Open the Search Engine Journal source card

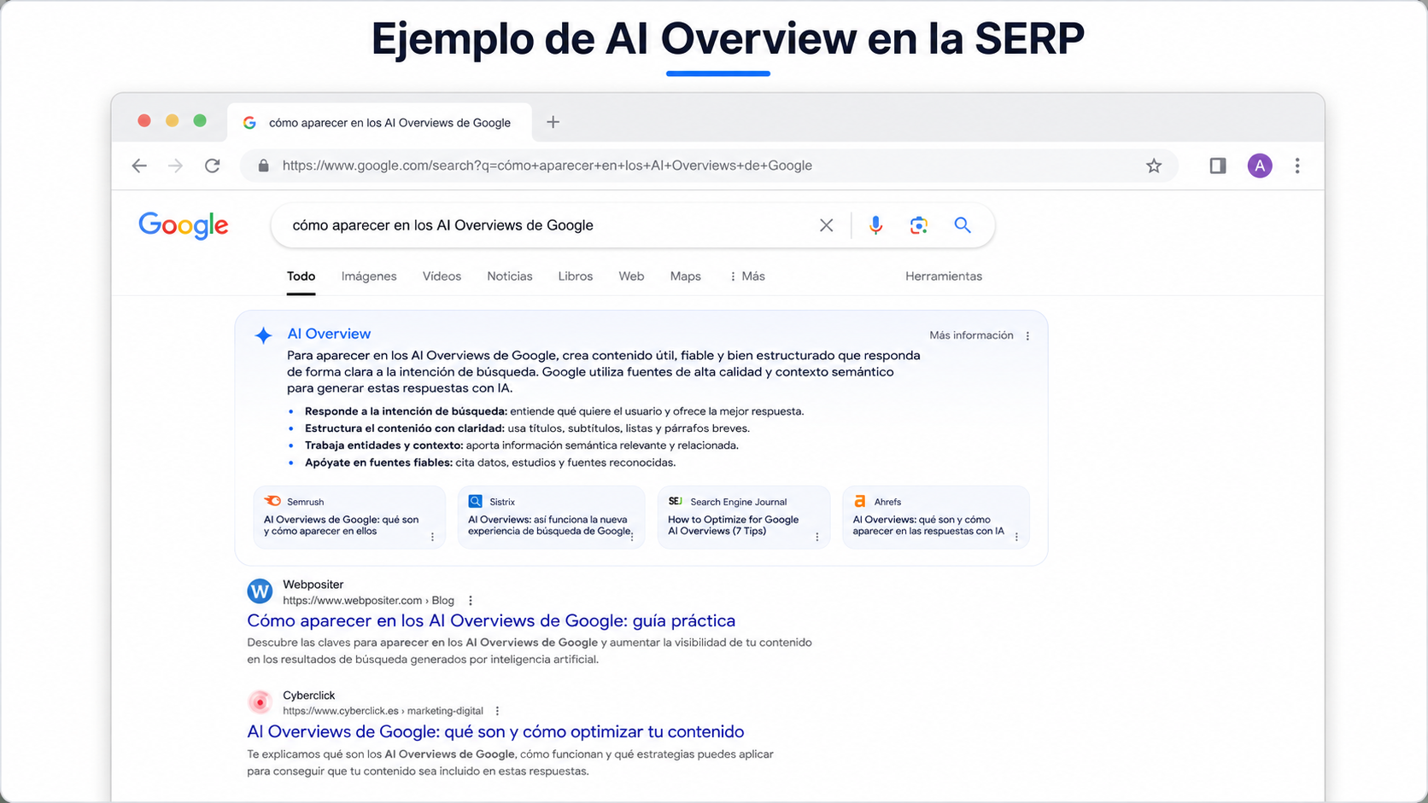(x=744, y=517)
